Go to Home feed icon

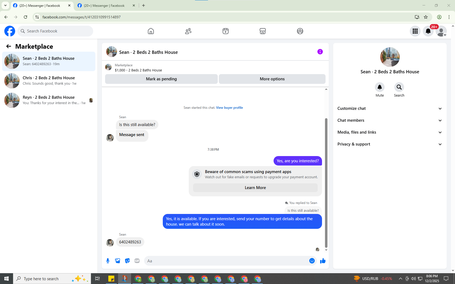tap(151, 31)
